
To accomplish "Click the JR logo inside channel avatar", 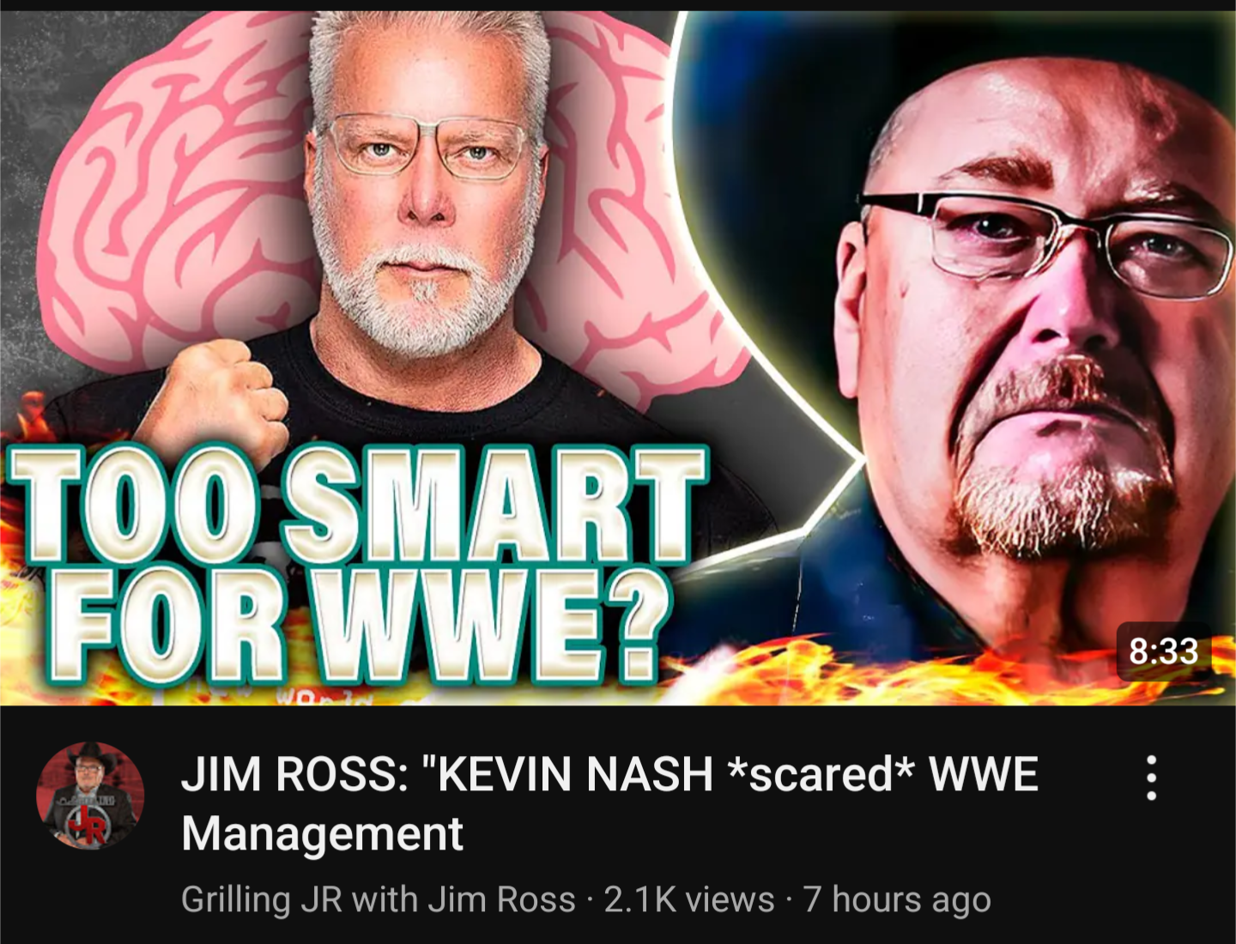I will click(87, 822).
